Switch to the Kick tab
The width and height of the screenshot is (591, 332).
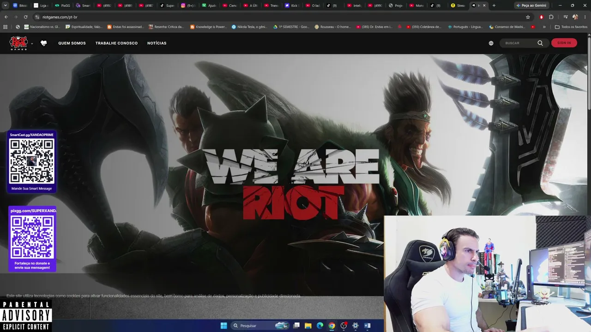293,6
